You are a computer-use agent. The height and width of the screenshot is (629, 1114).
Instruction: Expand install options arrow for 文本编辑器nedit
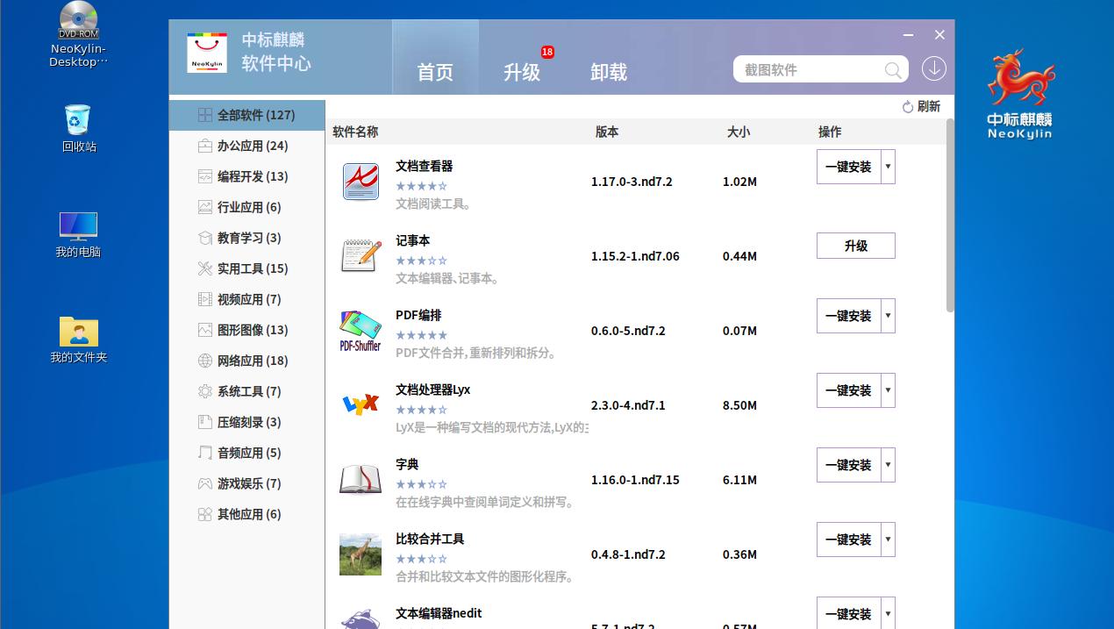(x=888, y=613)
